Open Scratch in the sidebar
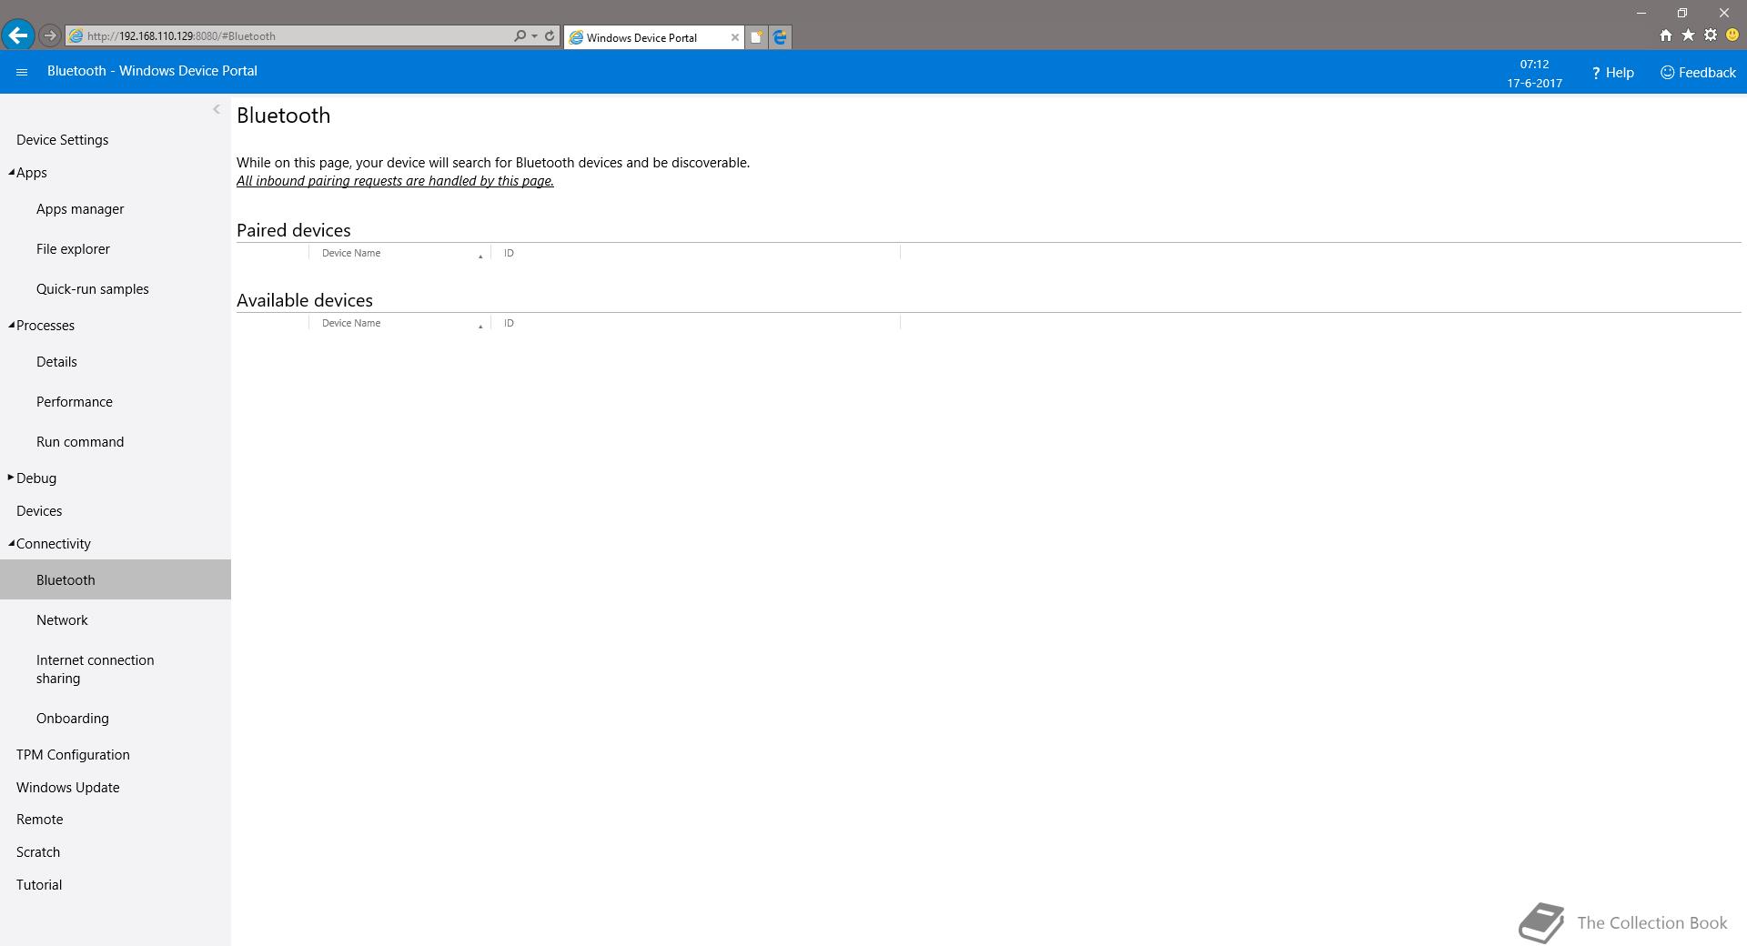 (x=38, y=852)
